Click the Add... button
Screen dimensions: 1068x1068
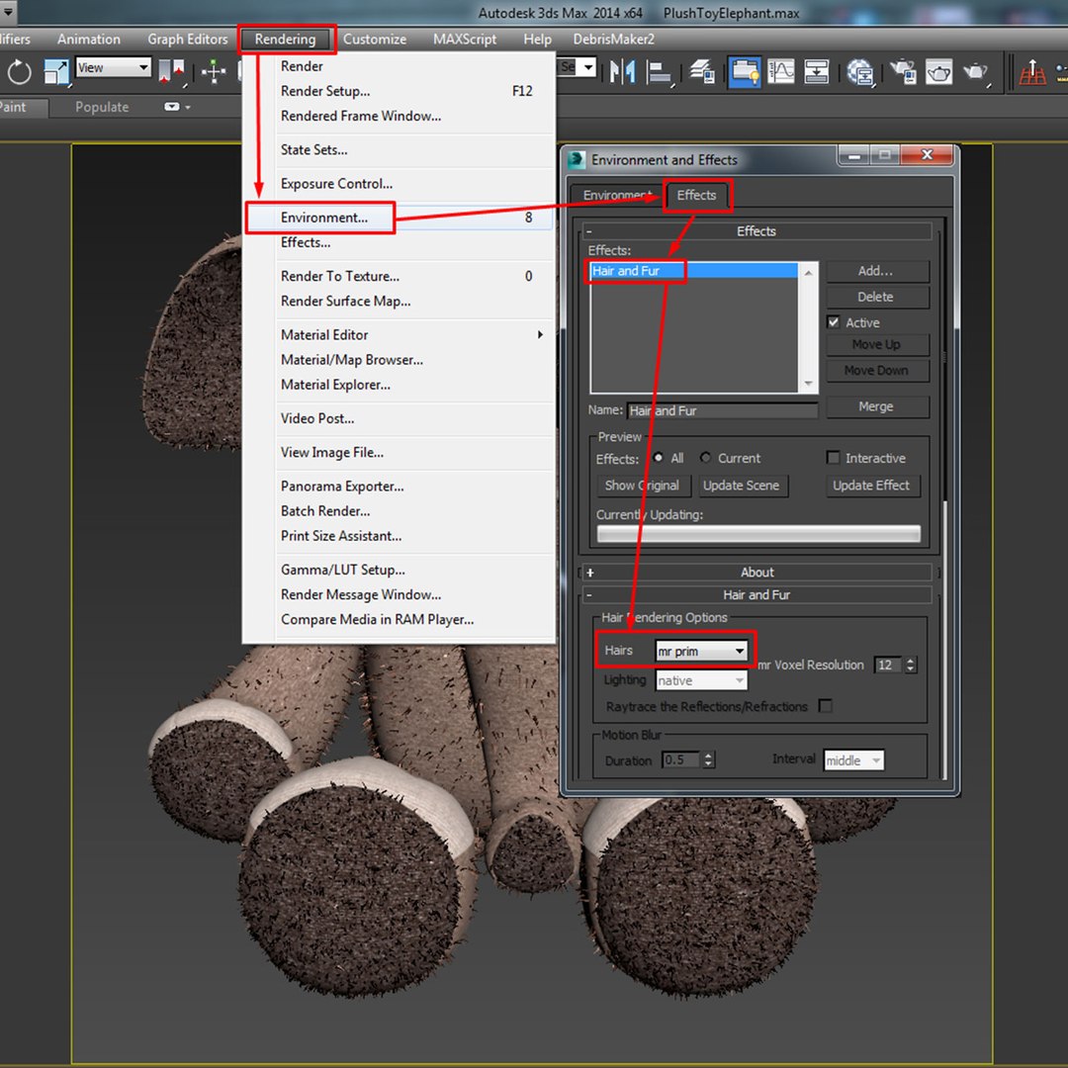877,271
